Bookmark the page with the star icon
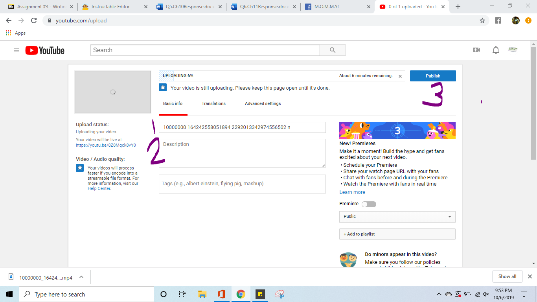This screenshot has height=302, width=537. click(x=482, y=20)
